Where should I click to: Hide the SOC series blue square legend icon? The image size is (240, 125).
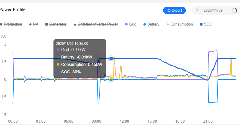coord(201,24)
